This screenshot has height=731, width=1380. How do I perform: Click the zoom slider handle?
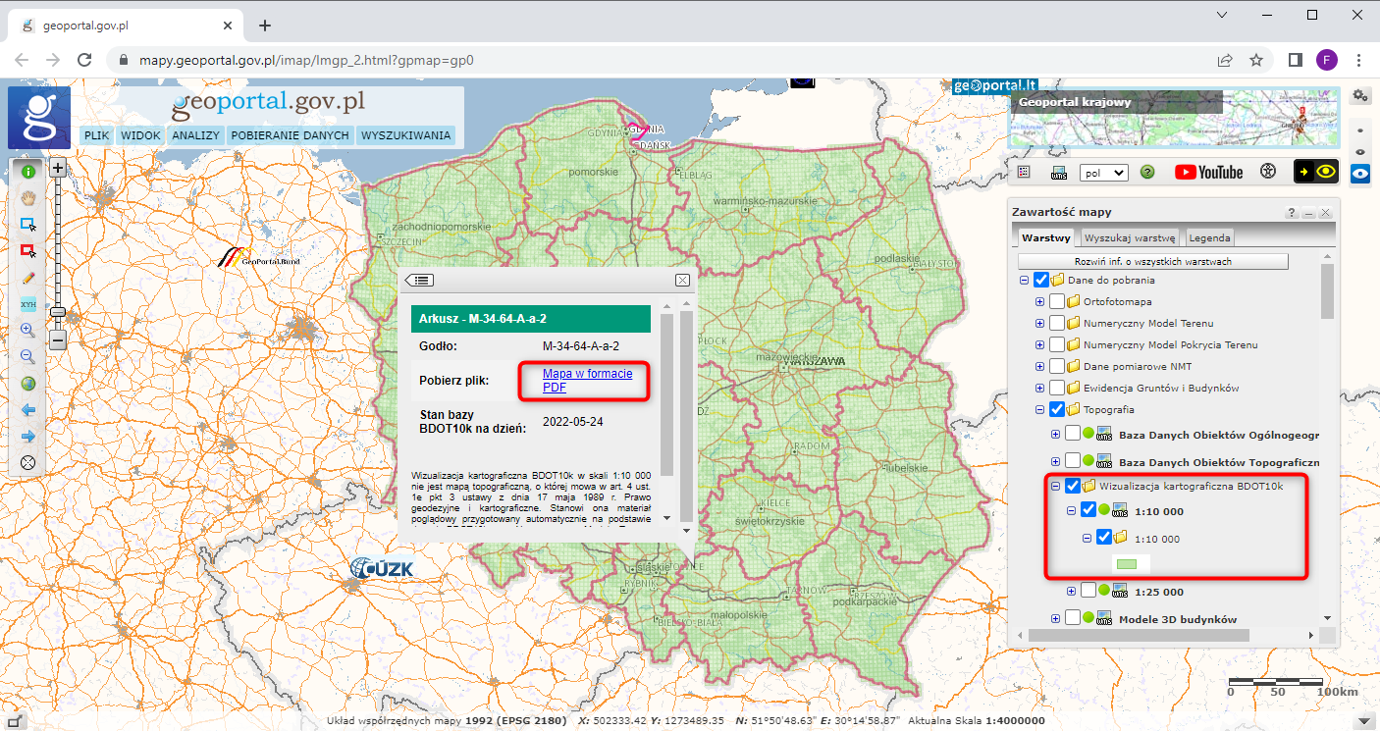(58, 313)
